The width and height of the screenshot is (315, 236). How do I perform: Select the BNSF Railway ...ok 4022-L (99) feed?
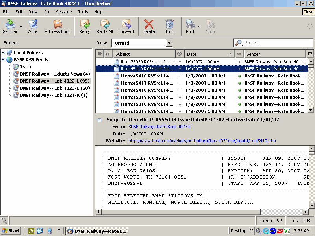52,81
